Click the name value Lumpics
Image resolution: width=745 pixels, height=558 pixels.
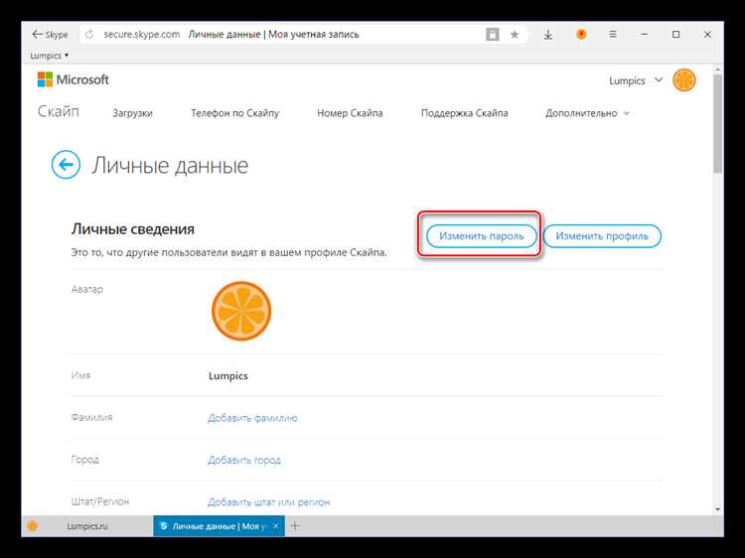point(228,375)
